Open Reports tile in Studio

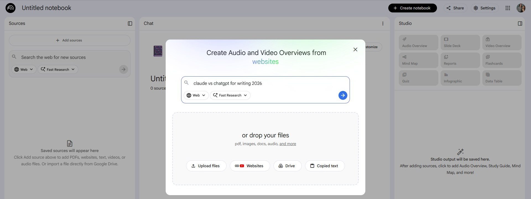pyautogui.click(x=460, y=60)
